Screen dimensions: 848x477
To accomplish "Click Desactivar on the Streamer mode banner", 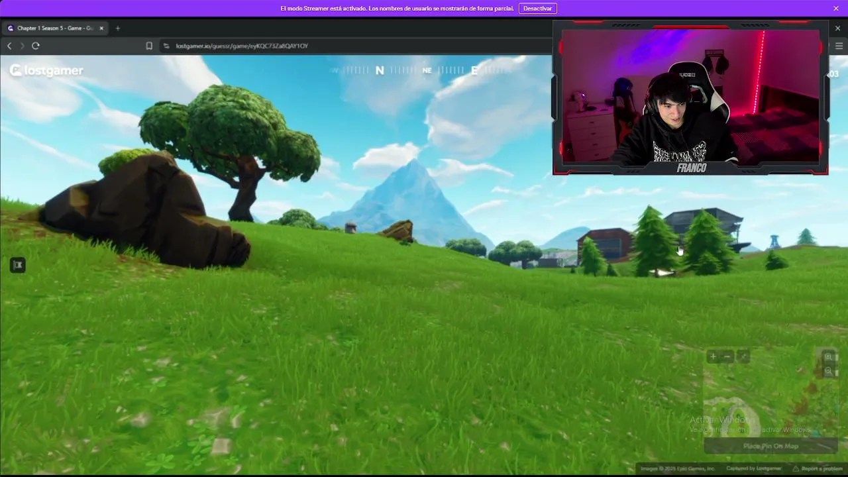I will tap(538, 9).
